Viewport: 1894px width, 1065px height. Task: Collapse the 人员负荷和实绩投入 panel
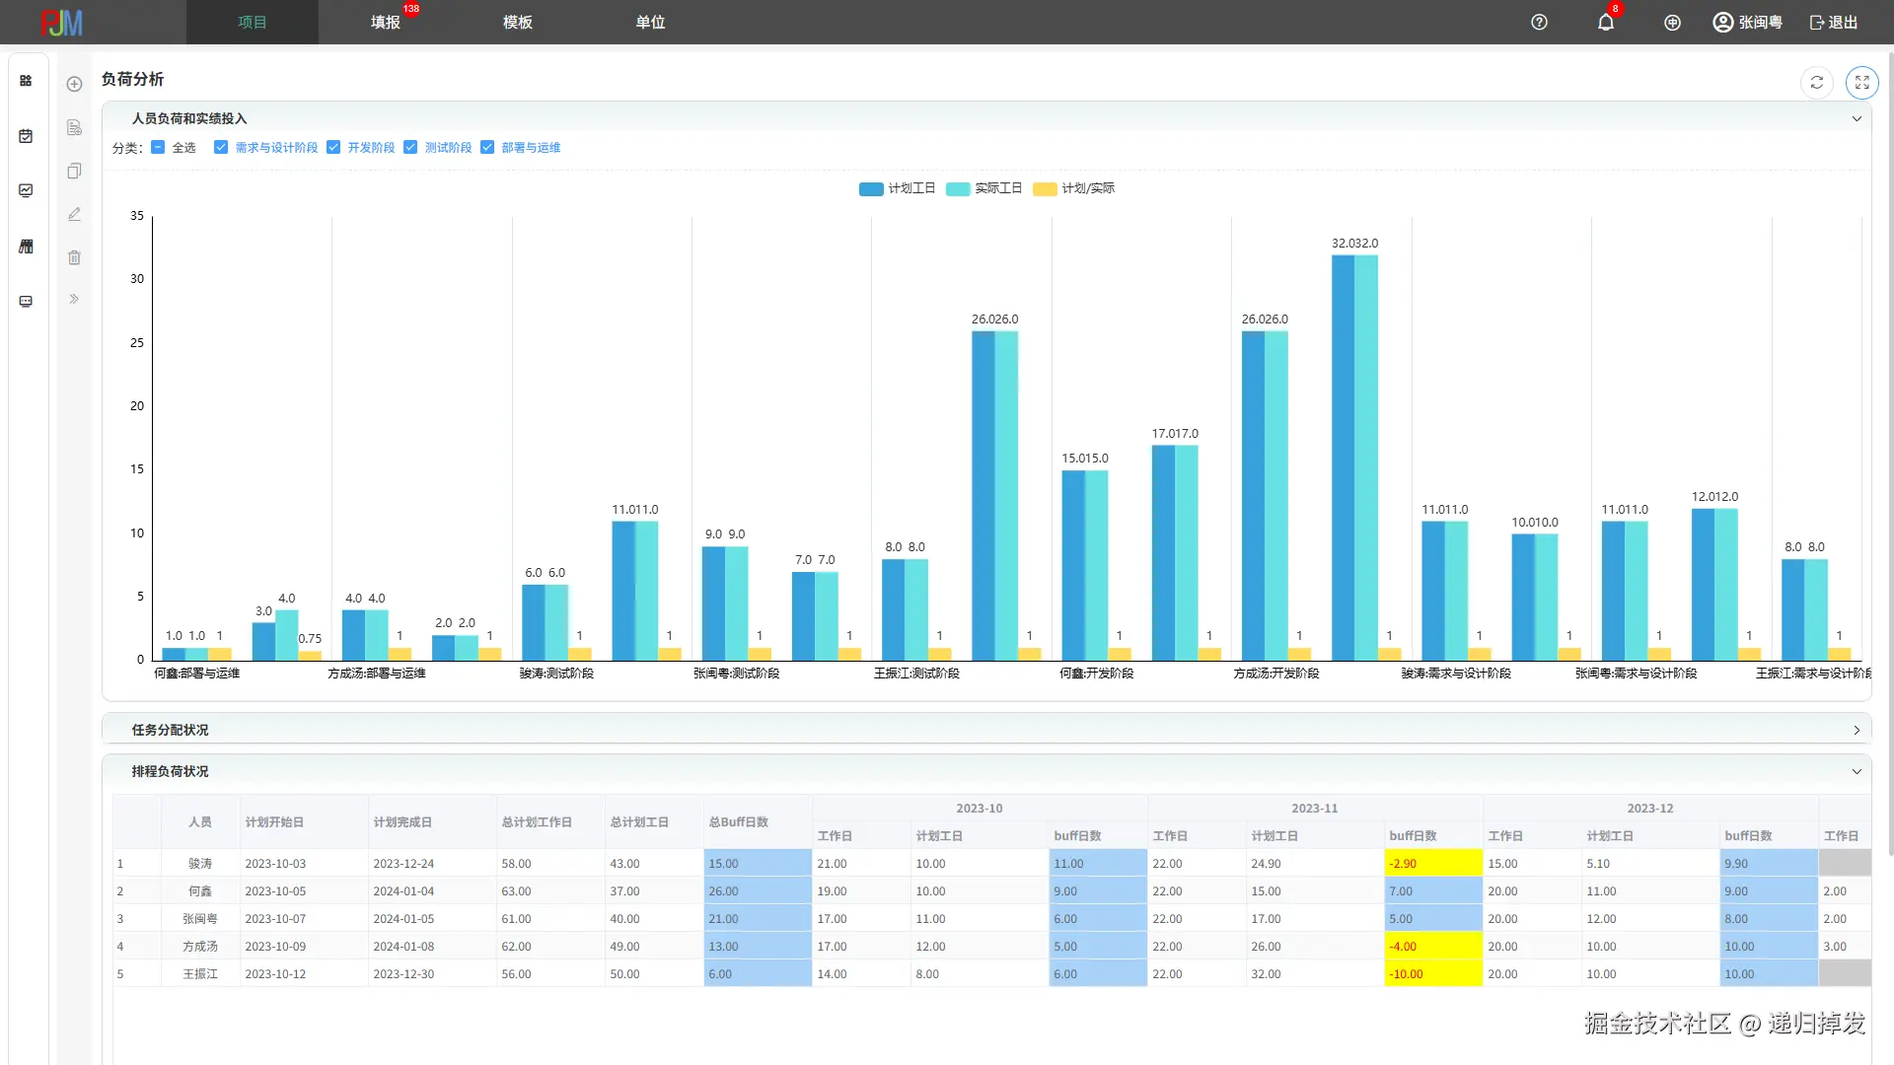tap(1856, 118)
